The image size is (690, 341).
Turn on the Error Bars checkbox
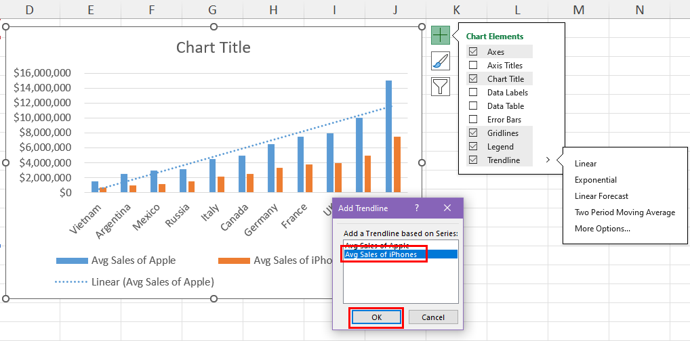(473, 120)
